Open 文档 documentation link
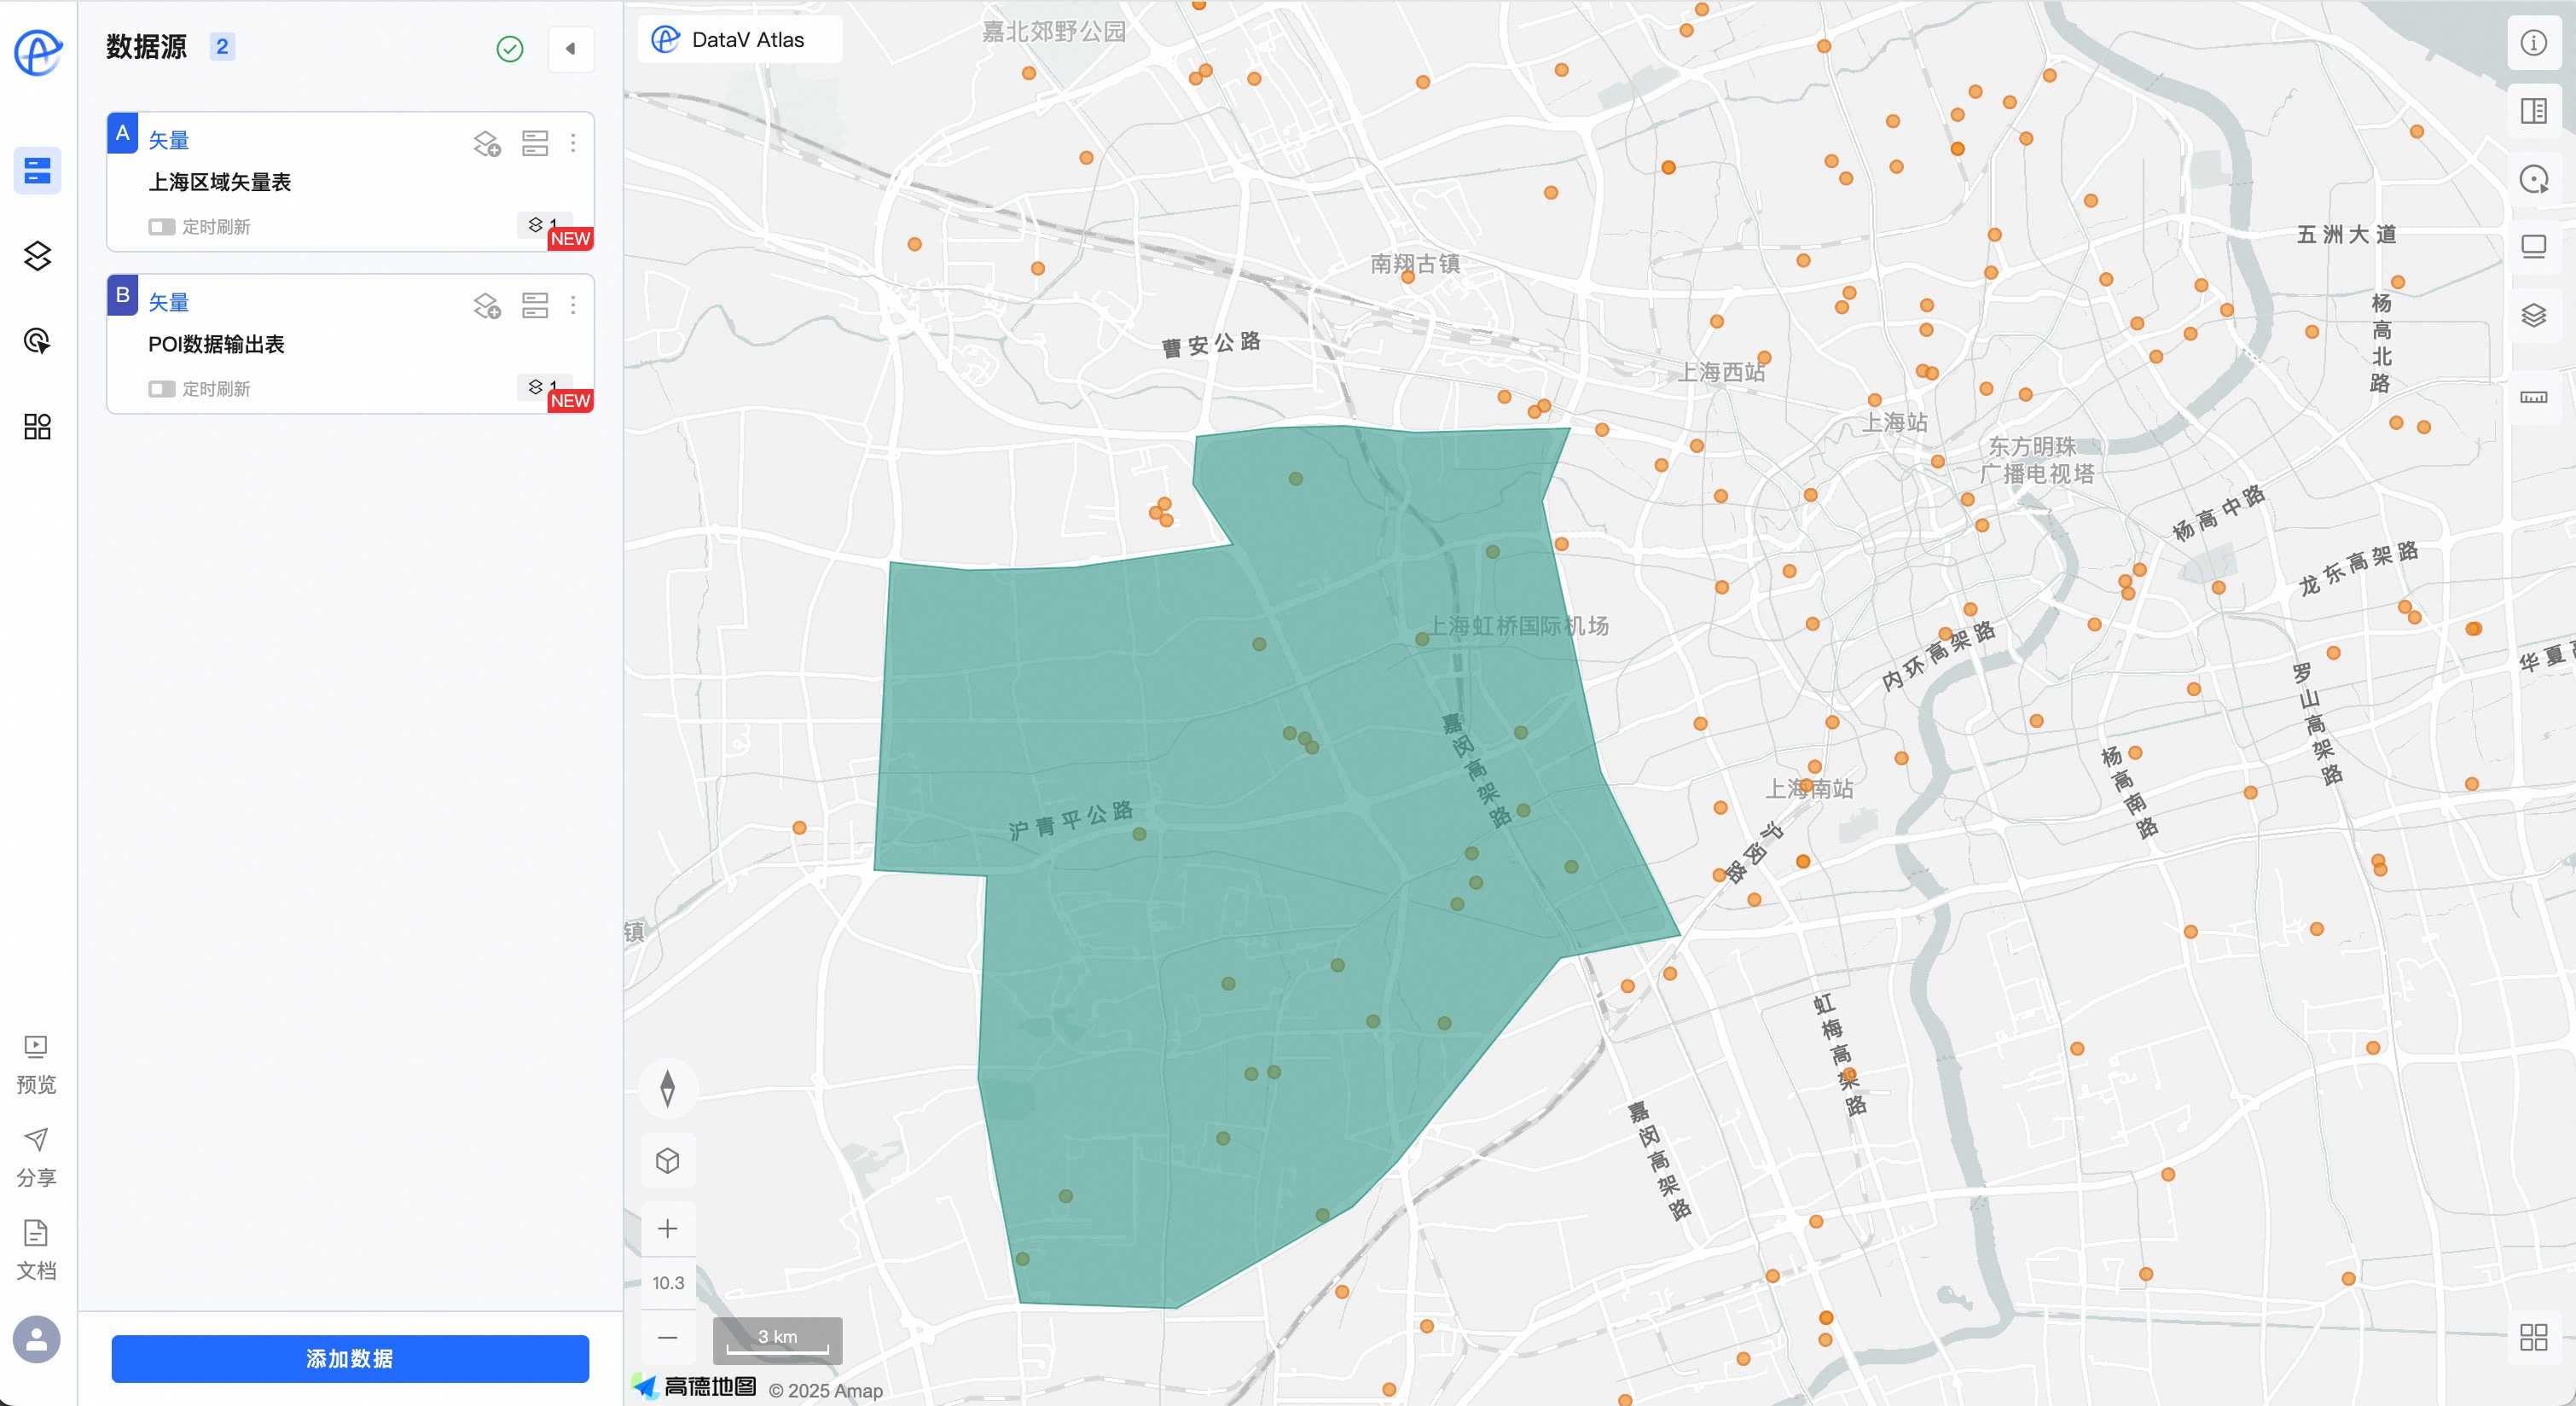 pos(36,1250)
